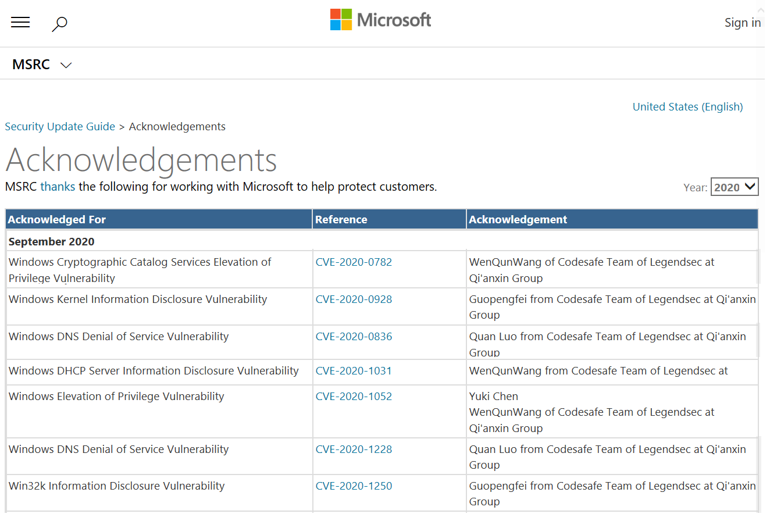Open CVE-2020-0928 reference
Image resolution: width=770 pixels, height=521 pixels.
(x=354, y=299)
